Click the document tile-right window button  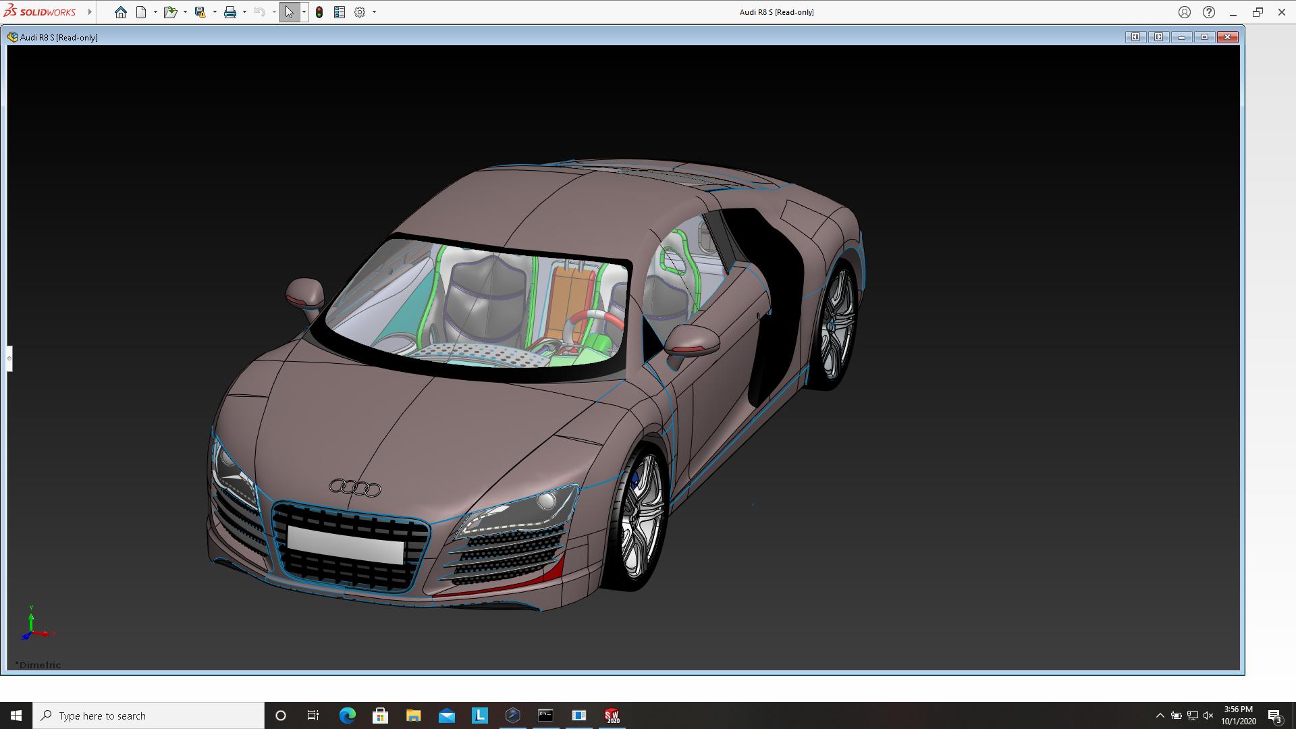coord(1159,37)
